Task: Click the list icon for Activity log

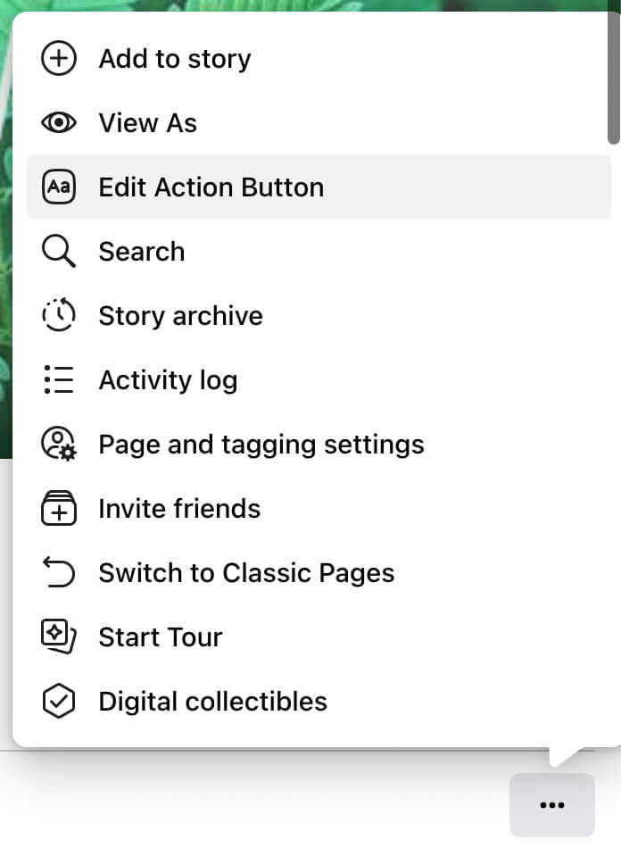Action: point(59,380)
